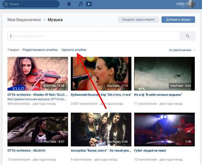Open "OTTA-orchestra - DEJAVU" title
The image size is (202, 165).
(26, 151)
